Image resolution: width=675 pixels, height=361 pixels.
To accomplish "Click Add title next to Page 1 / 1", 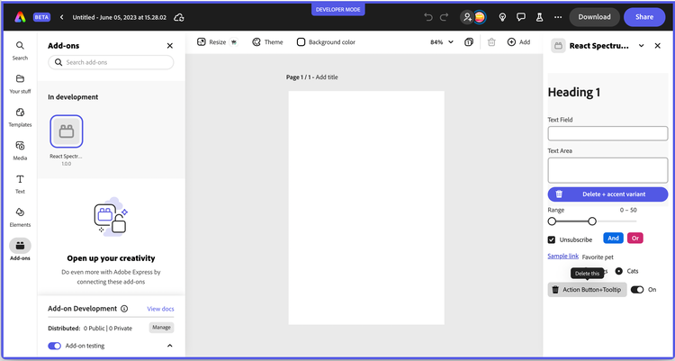I will pyautogui.click(x=327, y=77).
